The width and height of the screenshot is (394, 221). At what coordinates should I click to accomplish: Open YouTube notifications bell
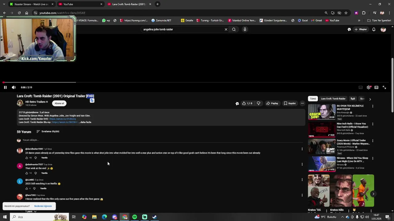coord(374,29)
